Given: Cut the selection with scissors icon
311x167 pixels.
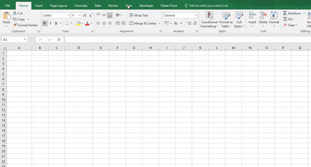Looking at the screenshot, I should 15,13.
